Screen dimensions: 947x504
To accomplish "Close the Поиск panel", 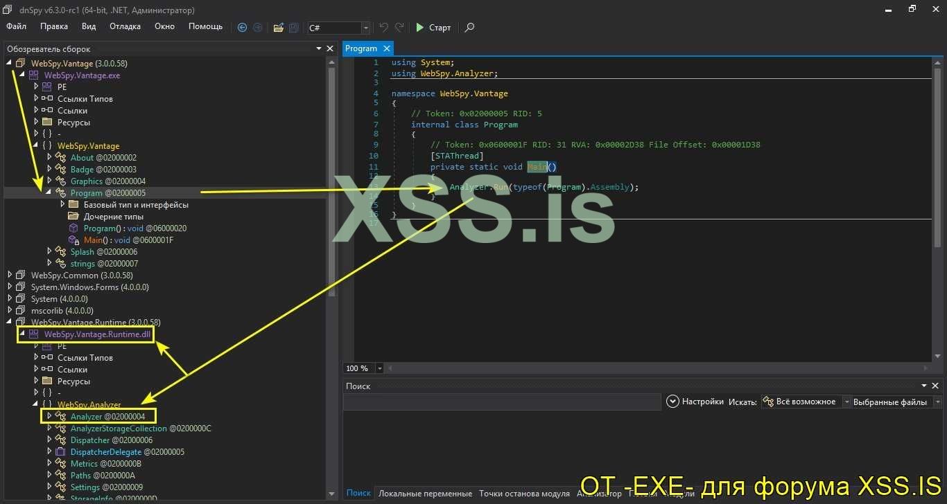I will [935, 386].
